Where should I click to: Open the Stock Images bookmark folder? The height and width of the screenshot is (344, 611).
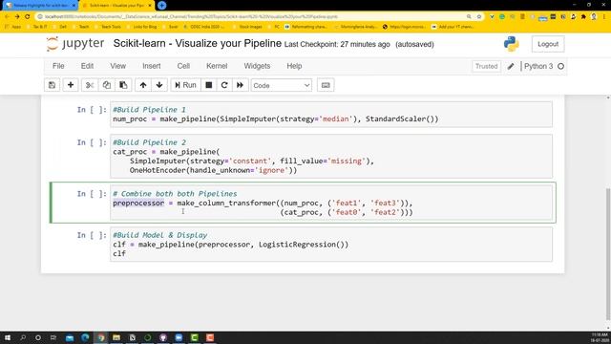(248, 27)
